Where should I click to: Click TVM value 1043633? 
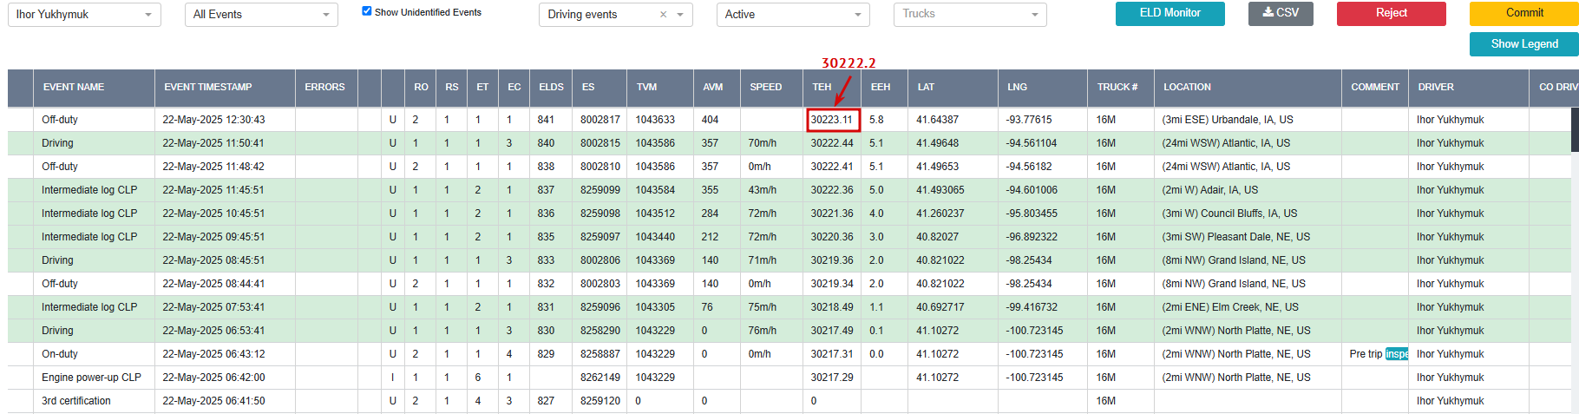(655, 120)
